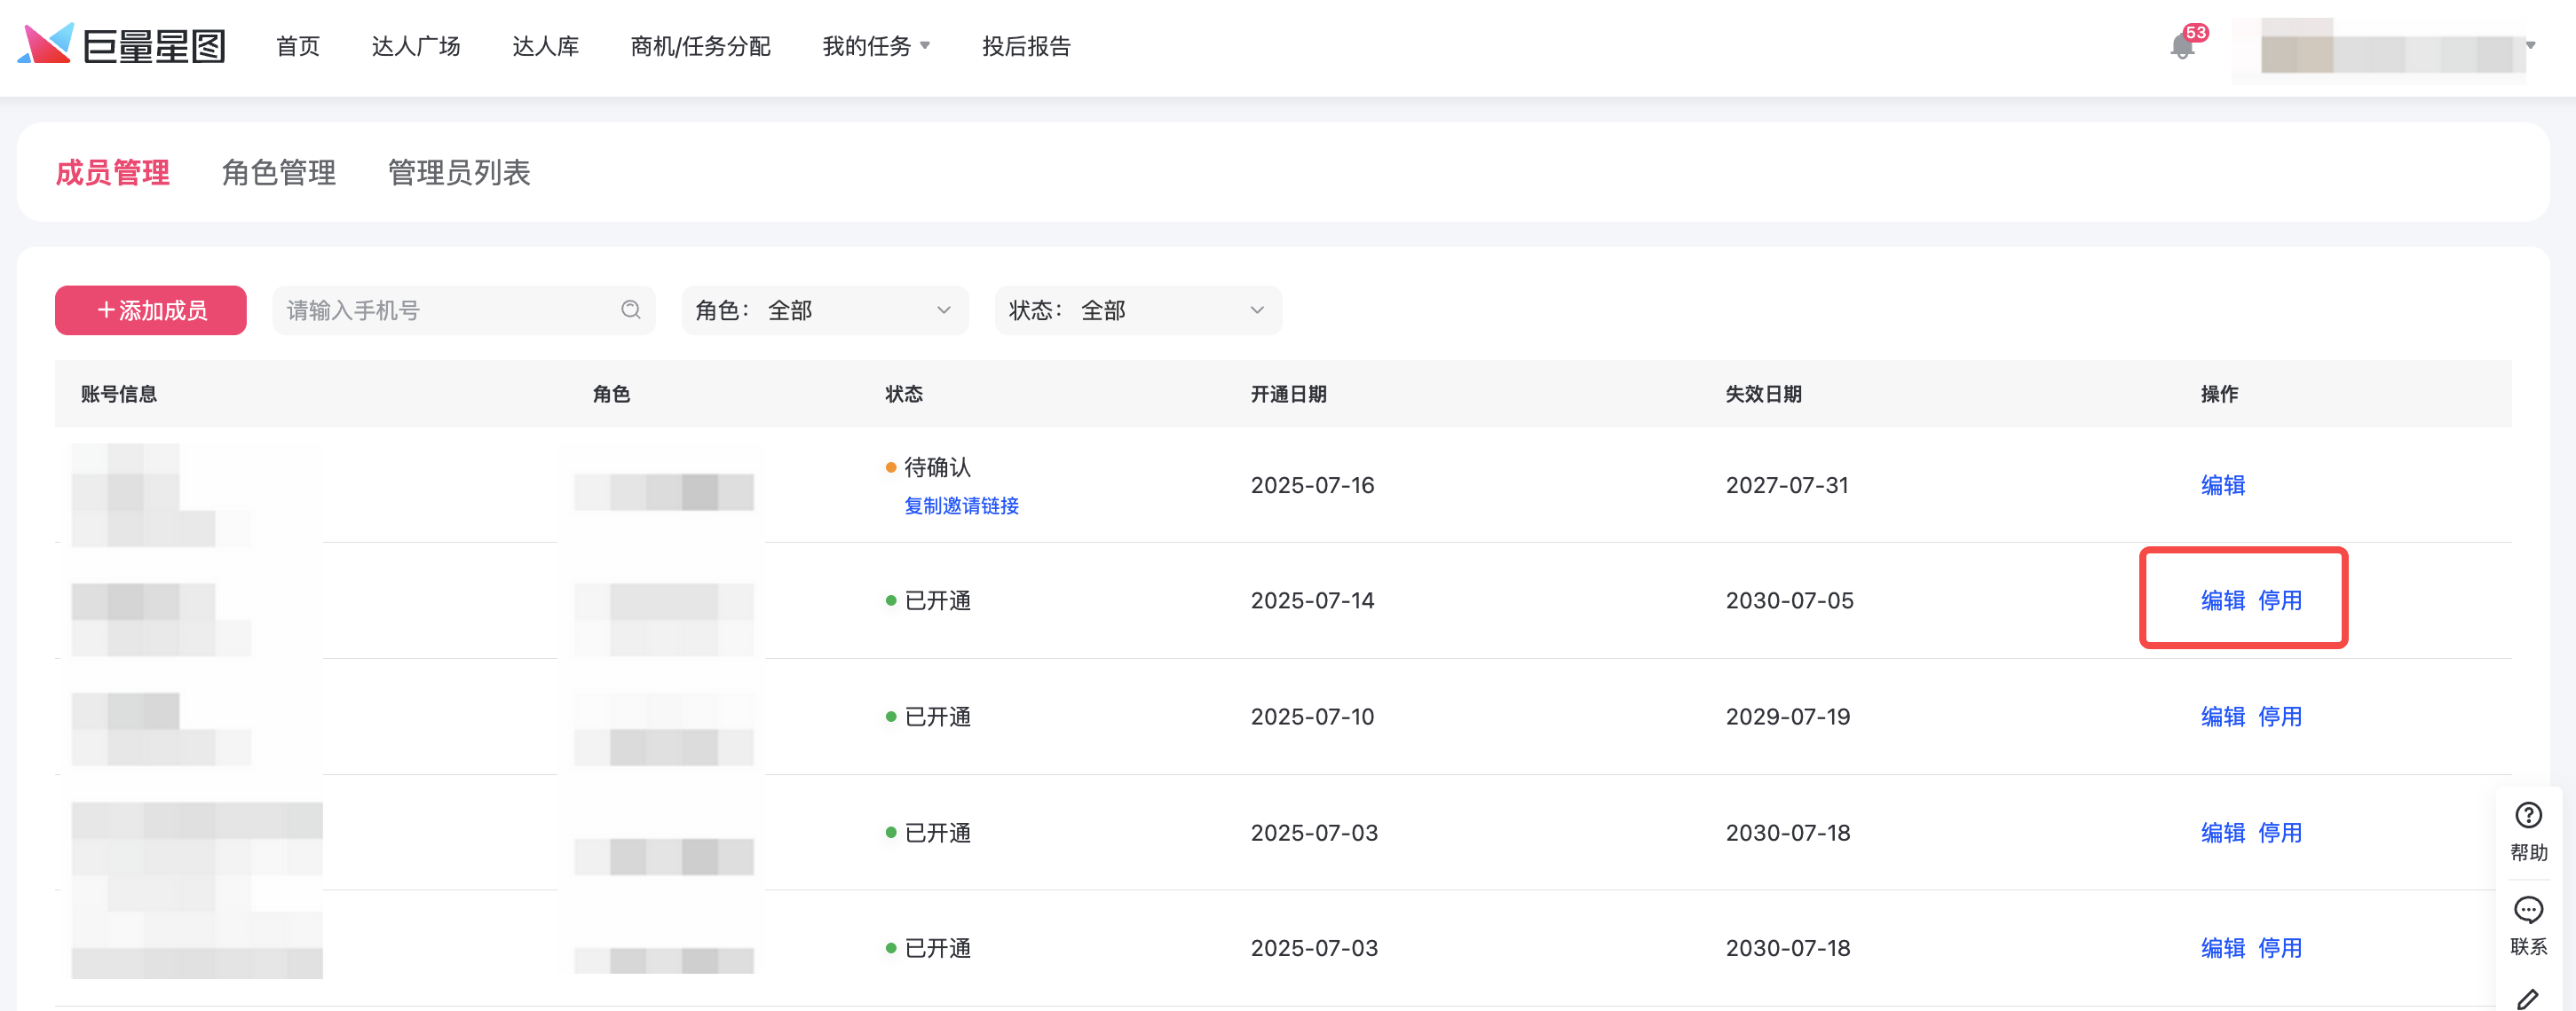Click 编辑 for the 待确认 member
The width and height of the screenshot is (2576, 1011).
(2222, 485)
